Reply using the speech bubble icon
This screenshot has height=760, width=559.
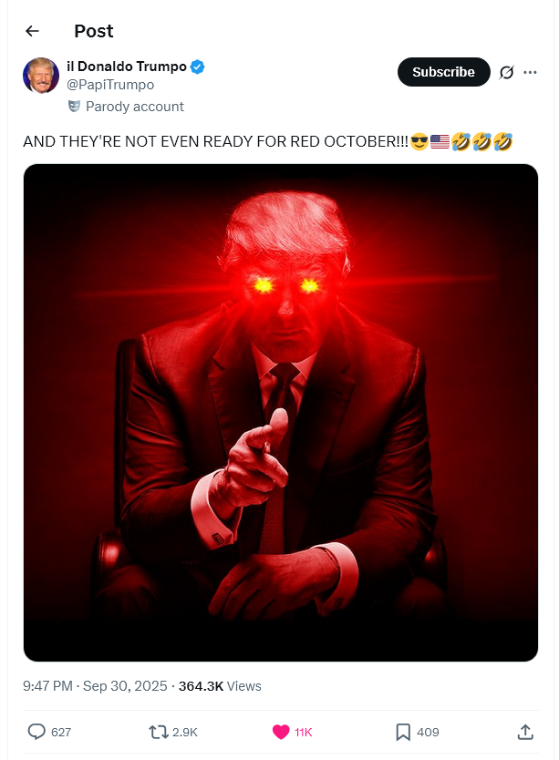pos(36,732)
